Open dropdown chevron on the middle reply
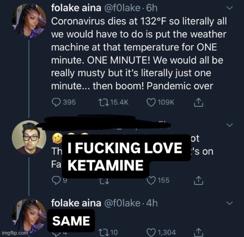Screen dimensions: 244x237 [x=229, y=125]
